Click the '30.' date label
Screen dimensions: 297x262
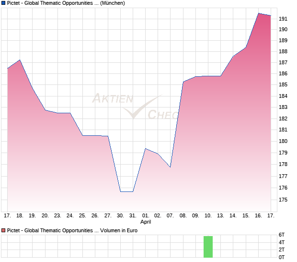coord(120,216)
